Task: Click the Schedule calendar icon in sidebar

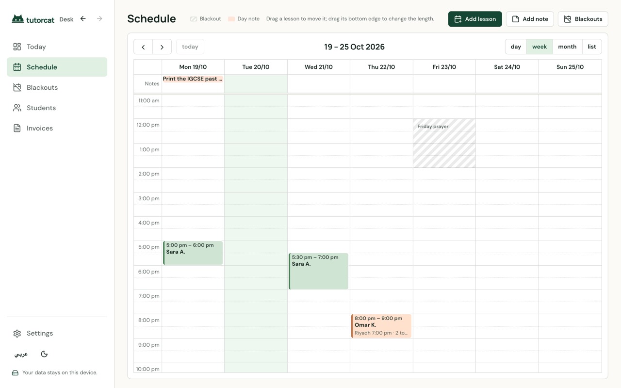Action: [x=17, y=67]
